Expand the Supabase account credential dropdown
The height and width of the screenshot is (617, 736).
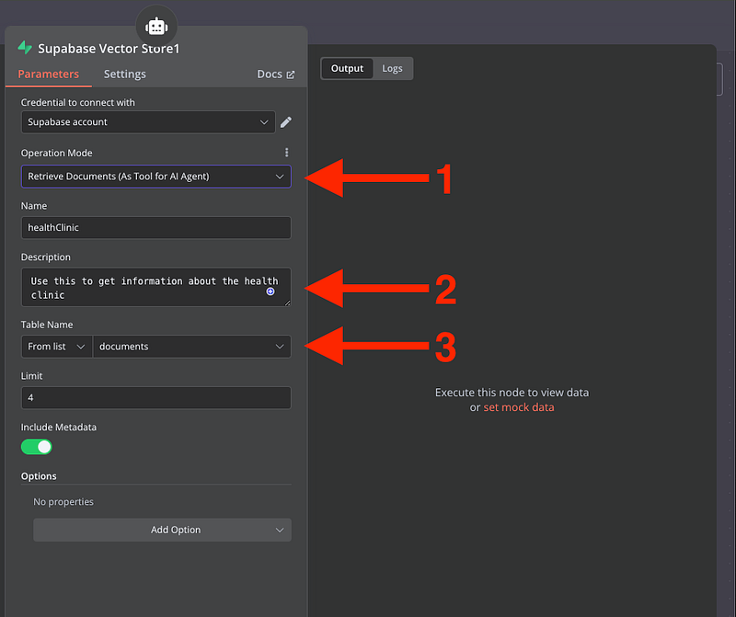147,122
